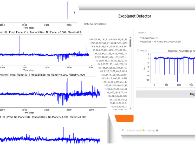Click the plot icon beside output 1 label
This screenshot has width=195, height=145.
pyautogui.click(x=138, y=50)
